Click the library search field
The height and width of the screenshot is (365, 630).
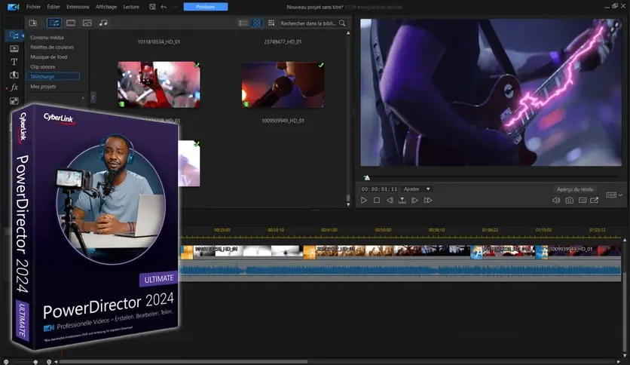coord(308,23)
